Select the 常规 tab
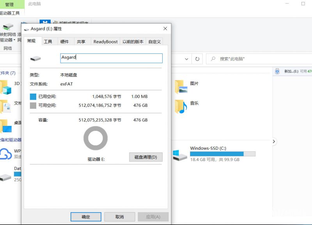Screen dimensions: 312x225 click(x=32, y=41)
